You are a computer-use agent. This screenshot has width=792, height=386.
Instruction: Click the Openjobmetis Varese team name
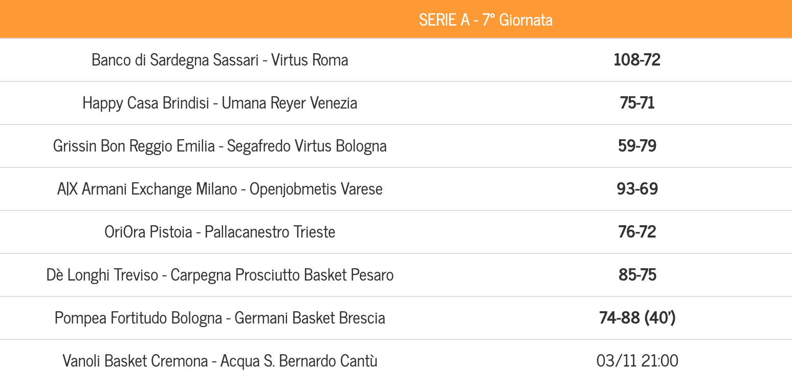point(316,189)
